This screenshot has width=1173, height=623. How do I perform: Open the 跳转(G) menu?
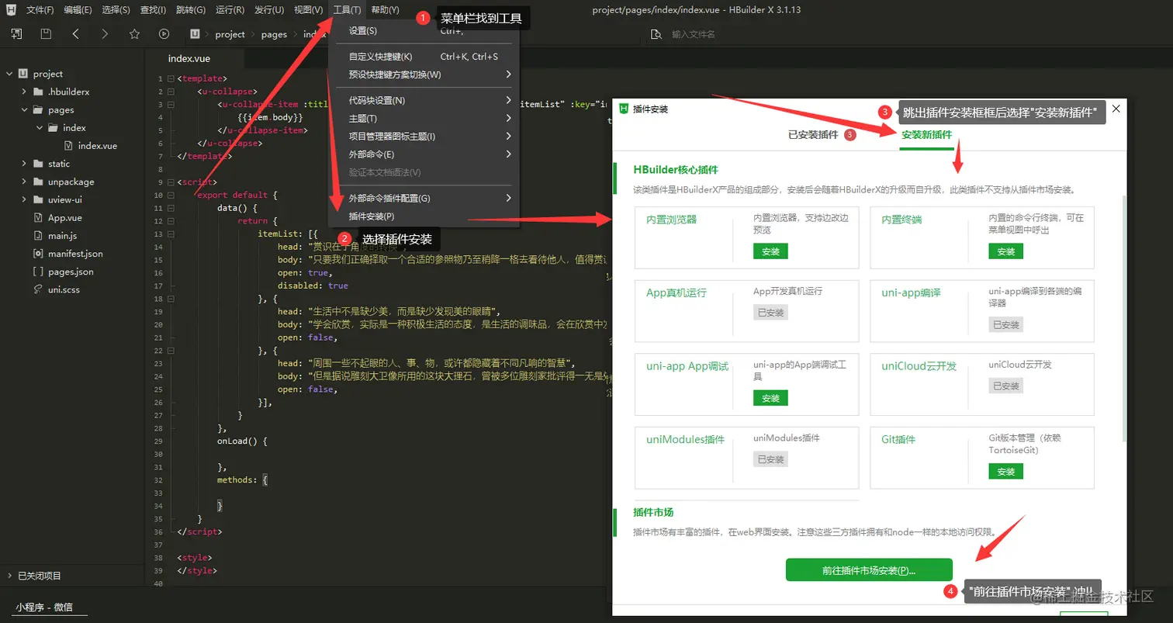coord(191,10)
